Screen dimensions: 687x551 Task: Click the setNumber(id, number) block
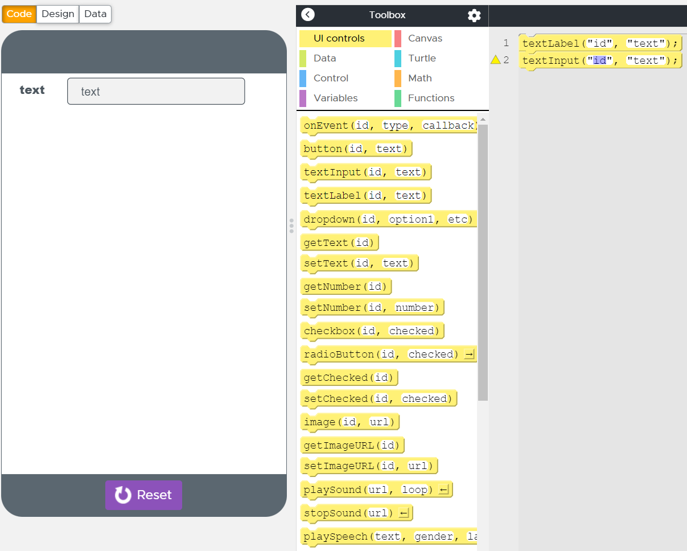(x=372, y=308)
